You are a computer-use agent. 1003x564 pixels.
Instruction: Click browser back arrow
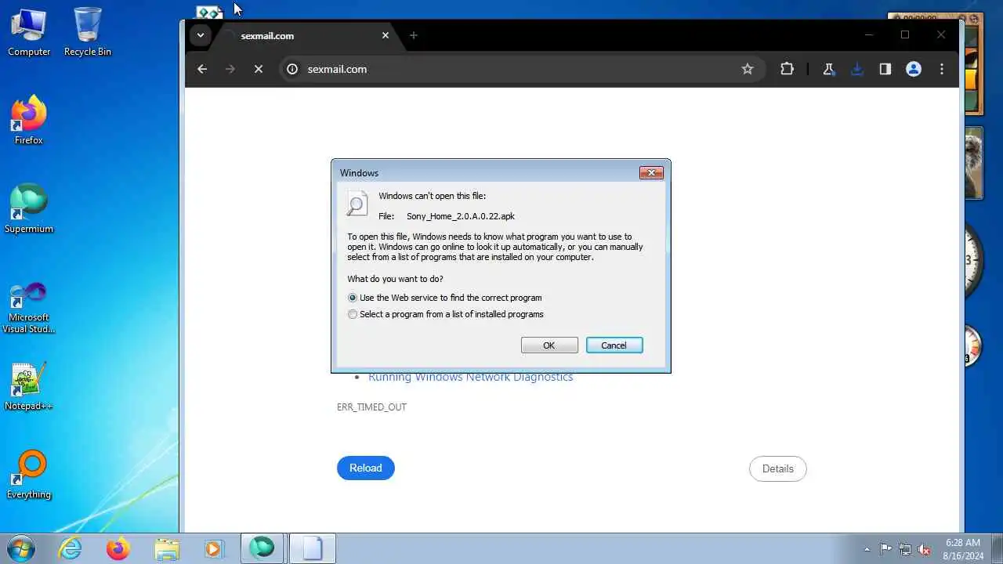pos(202,69)
